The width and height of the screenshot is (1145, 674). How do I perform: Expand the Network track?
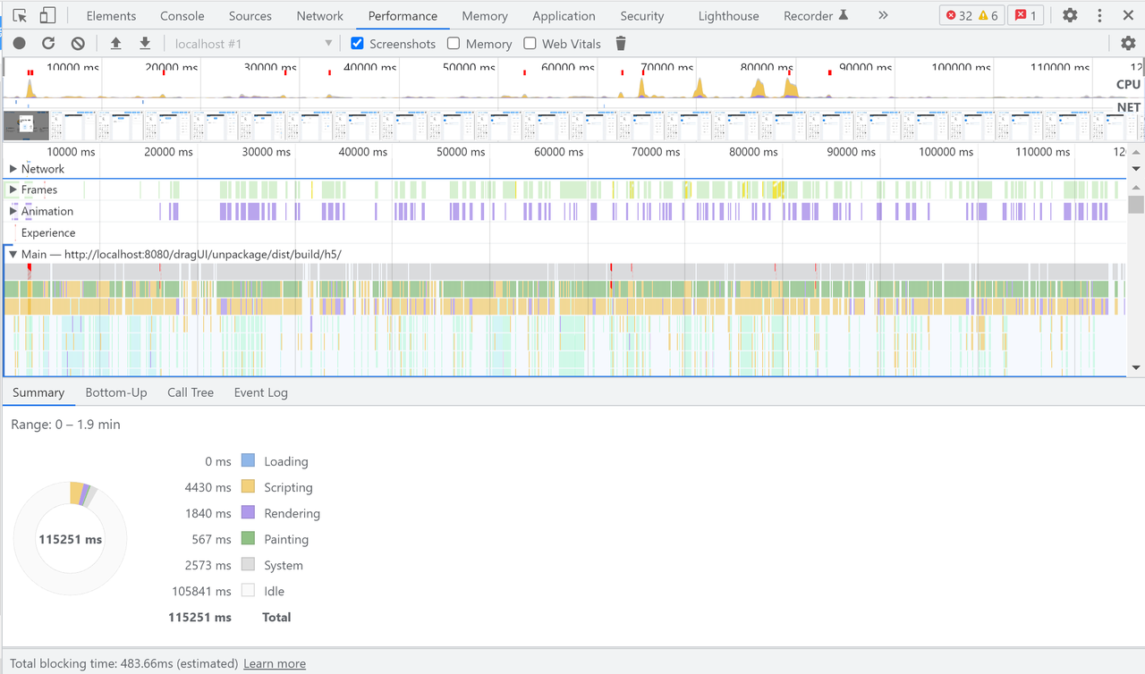click(14, 168)
